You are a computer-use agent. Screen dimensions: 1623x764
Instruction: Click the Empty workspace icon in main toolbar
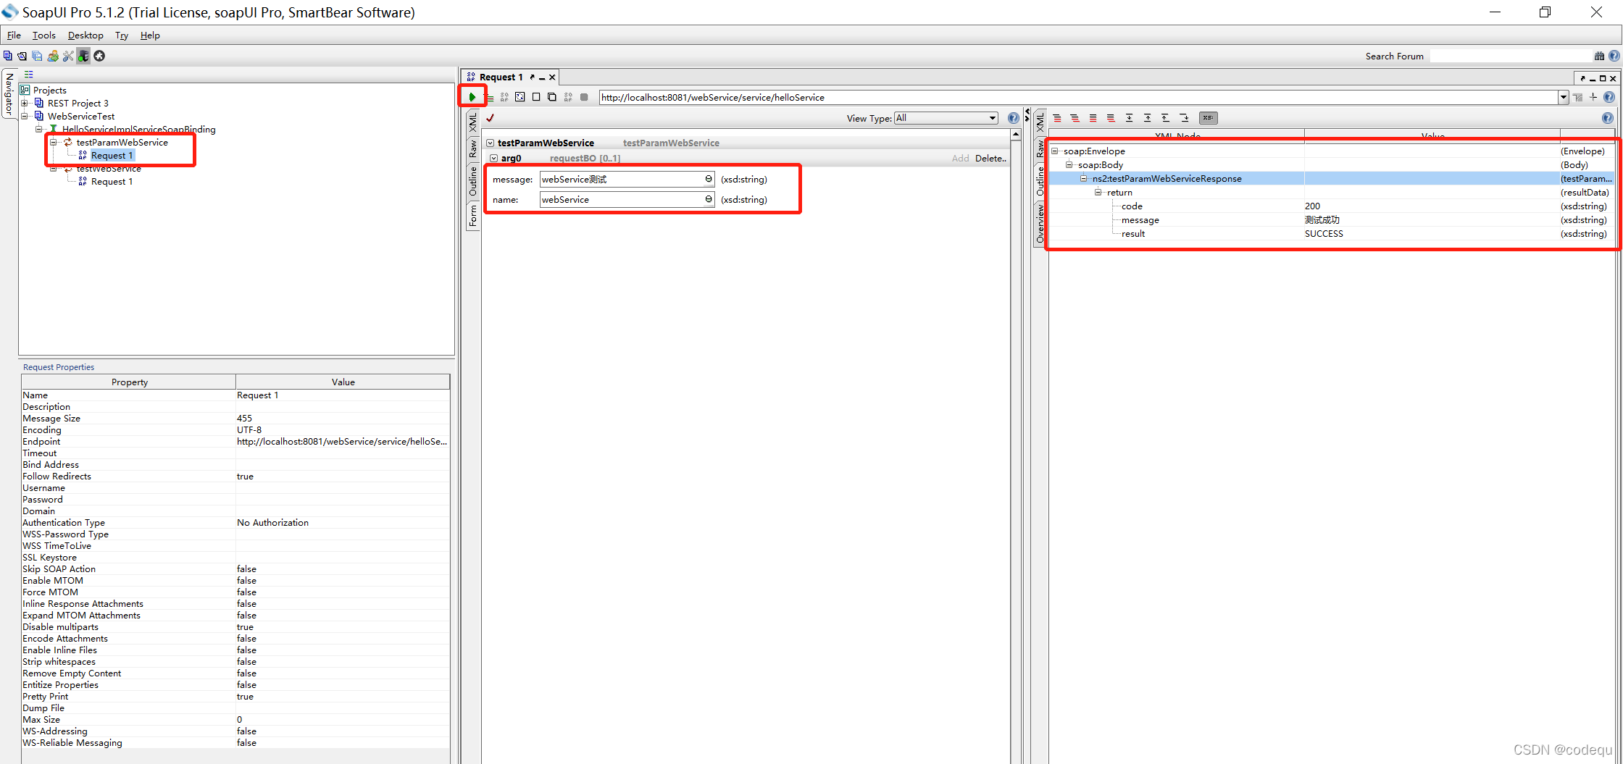(8, 56)
